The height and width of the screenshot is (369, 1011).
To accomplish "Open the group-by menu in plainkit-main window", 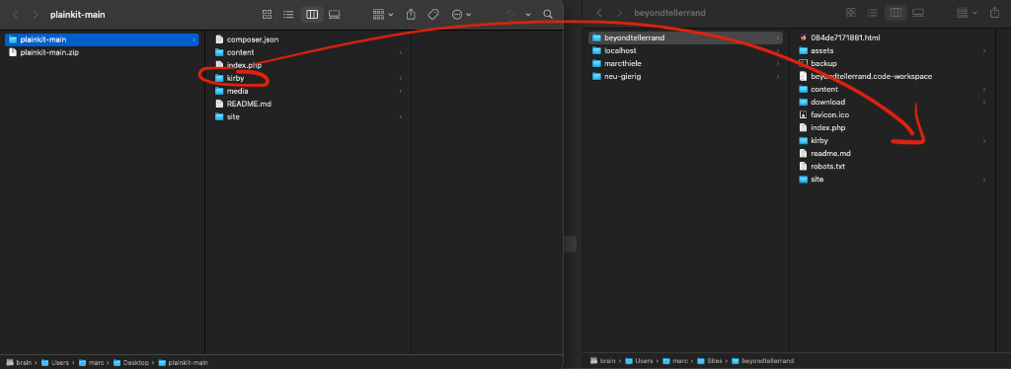I will (383, 14).
